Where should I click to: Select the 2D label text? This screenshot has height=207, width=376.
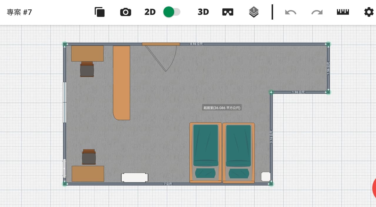coord(150,12)
